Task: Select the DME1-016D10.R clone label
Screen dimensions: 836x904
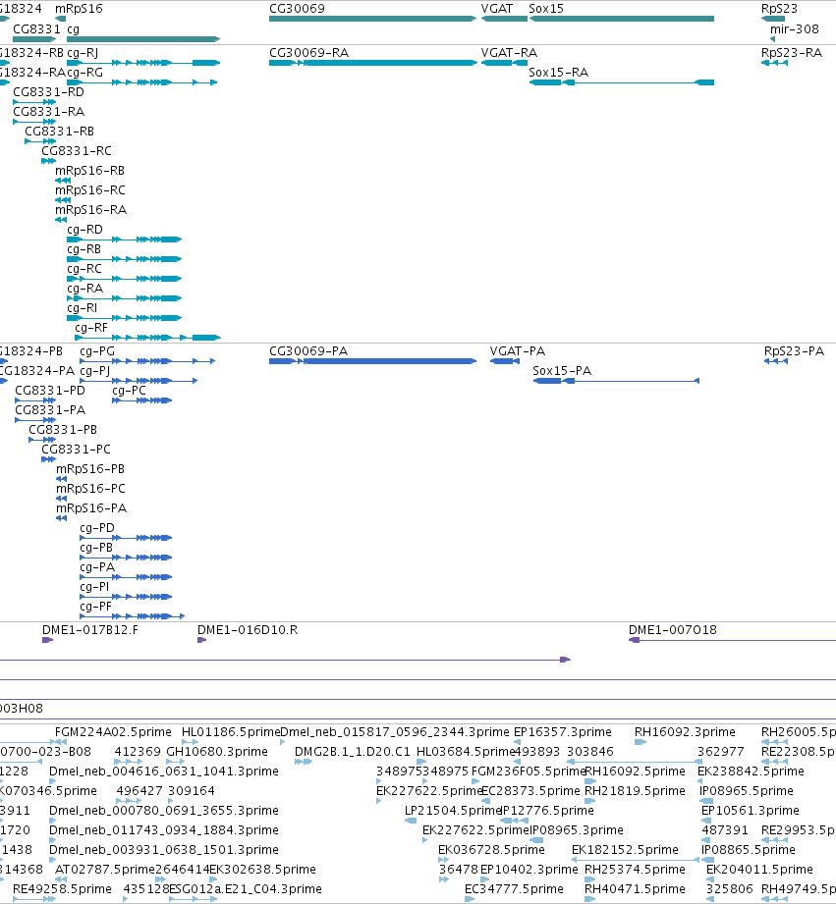Action: (248, 630)
